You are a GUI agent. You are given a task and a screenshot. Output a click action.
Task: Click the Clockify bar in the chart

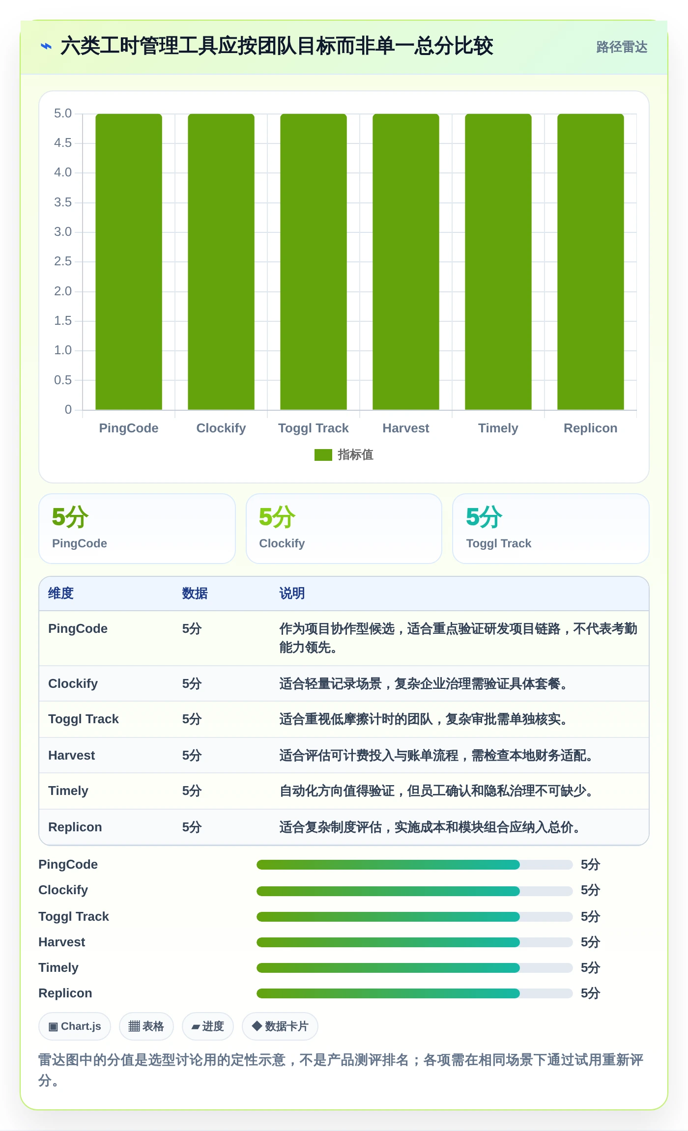pos(221,262)
